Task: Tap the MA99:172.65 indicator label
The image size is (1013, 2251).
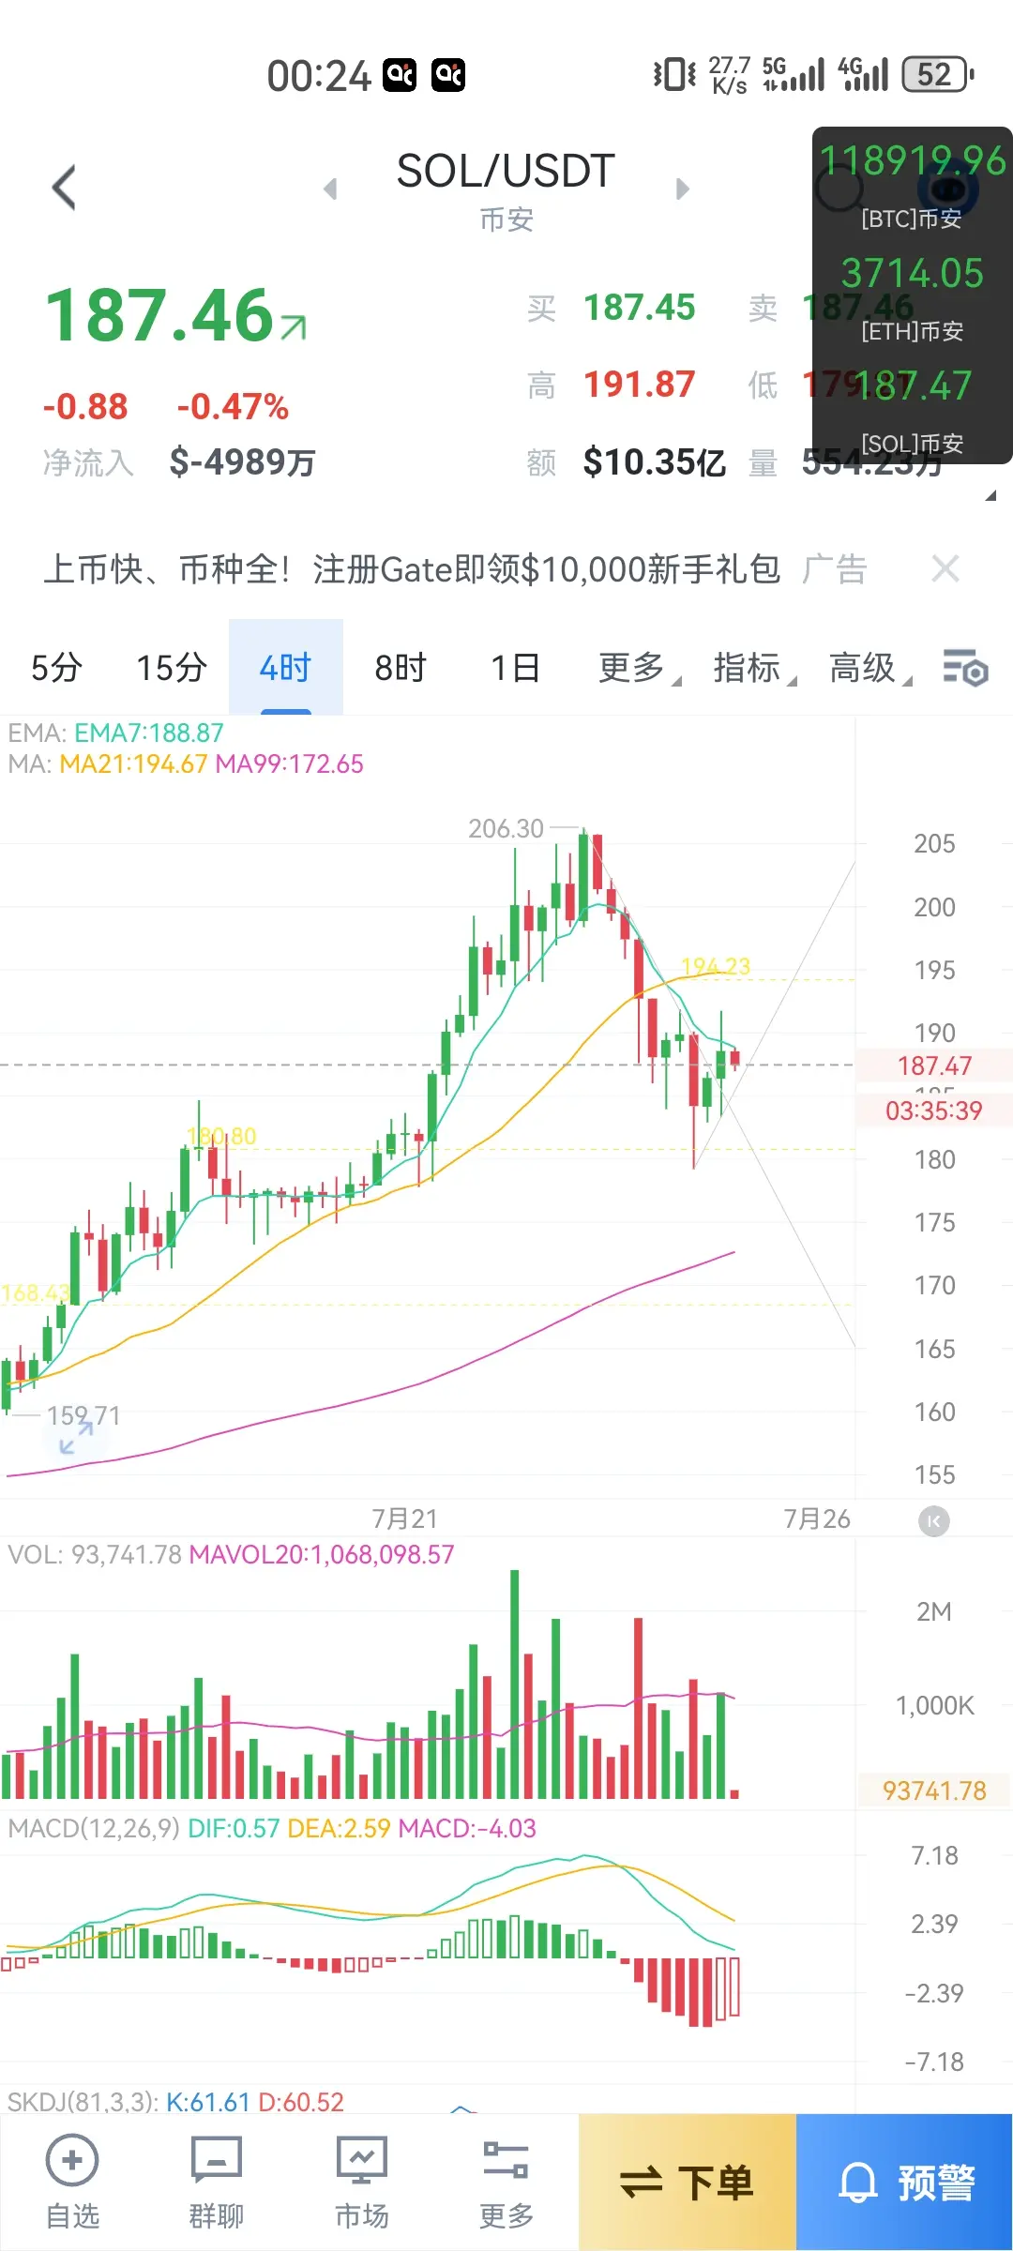Action: coord(290,763)
